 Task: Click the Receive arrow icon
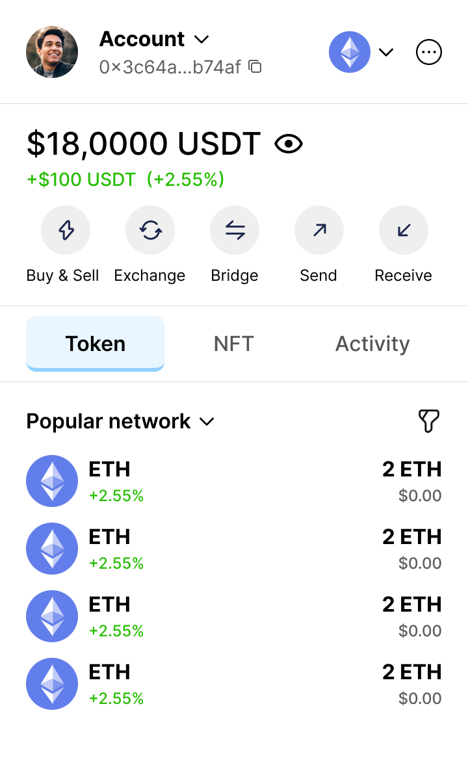pos(404,230)
